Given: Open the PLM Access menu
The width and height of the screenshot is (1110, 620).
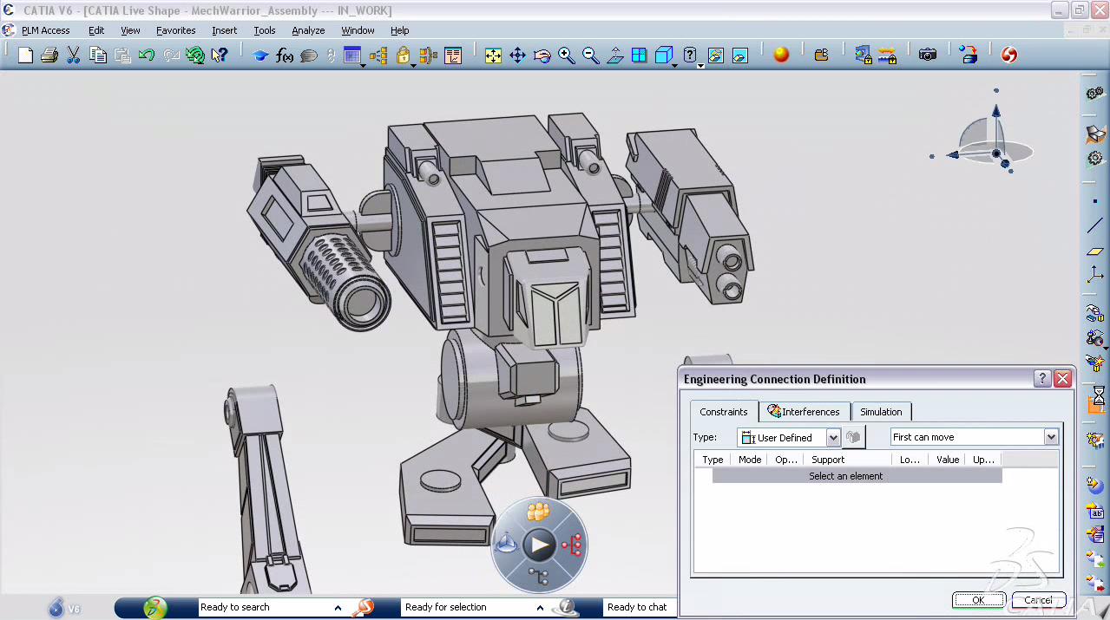Looking at the screenshot, I should pos(45,30).
